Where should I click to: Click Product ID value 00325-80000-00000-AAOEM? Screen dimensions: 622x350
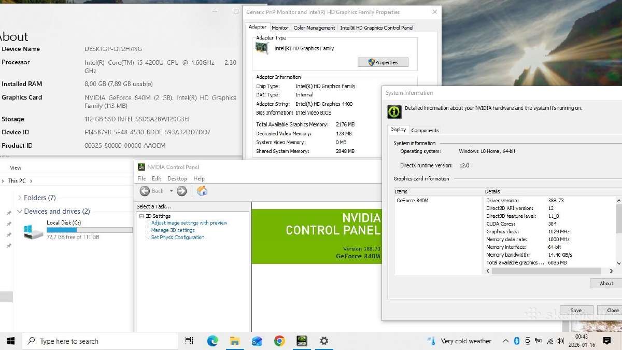pos(125,145)
